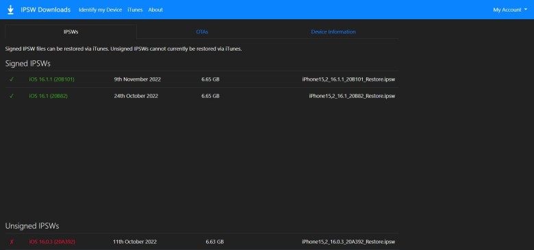Click iPhone15,2_16.1.1_20B101_Restore.ipsw filename
Image resolution: width=534 pixels, height=250 pixels.
pyautogui.click(x=348, y=79)
